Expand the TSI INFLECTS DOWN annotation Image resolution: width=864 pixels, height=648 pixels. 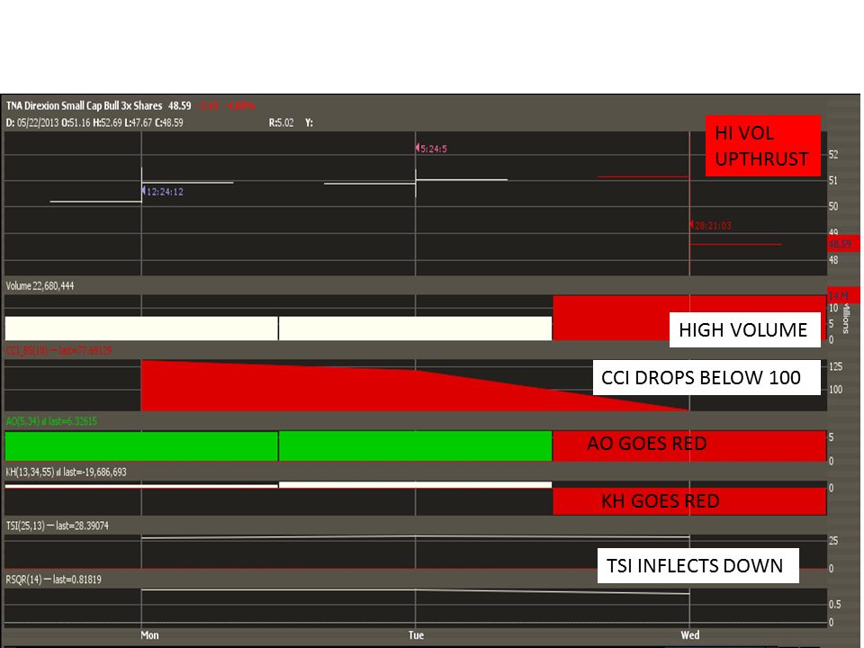pos(697,566)
